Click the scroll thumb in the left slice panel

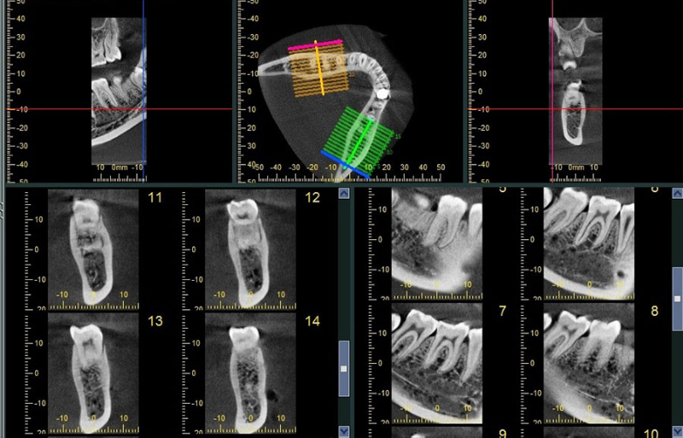coord(344,369)
